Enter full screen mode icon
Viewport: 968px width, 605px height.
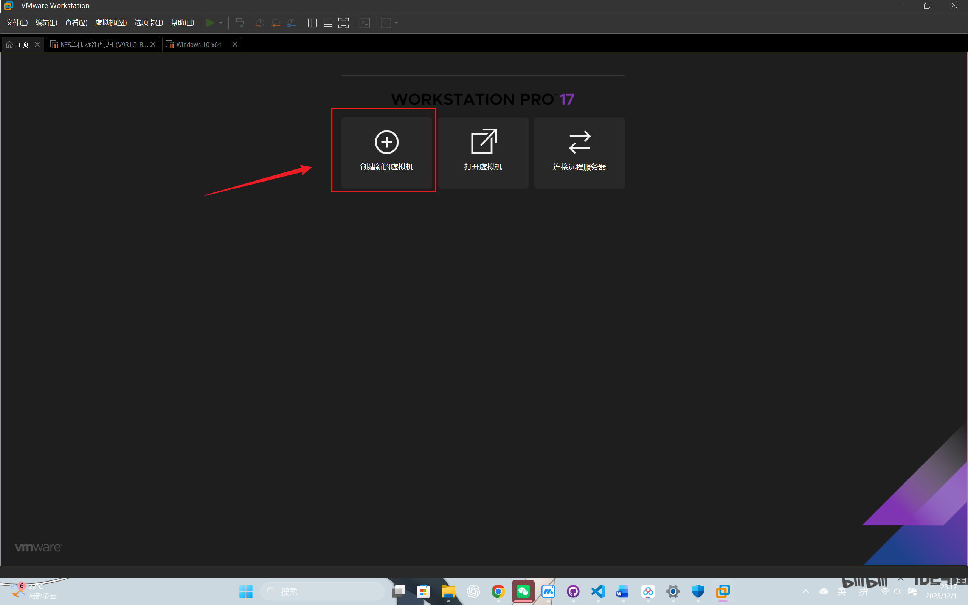point(344,23)
